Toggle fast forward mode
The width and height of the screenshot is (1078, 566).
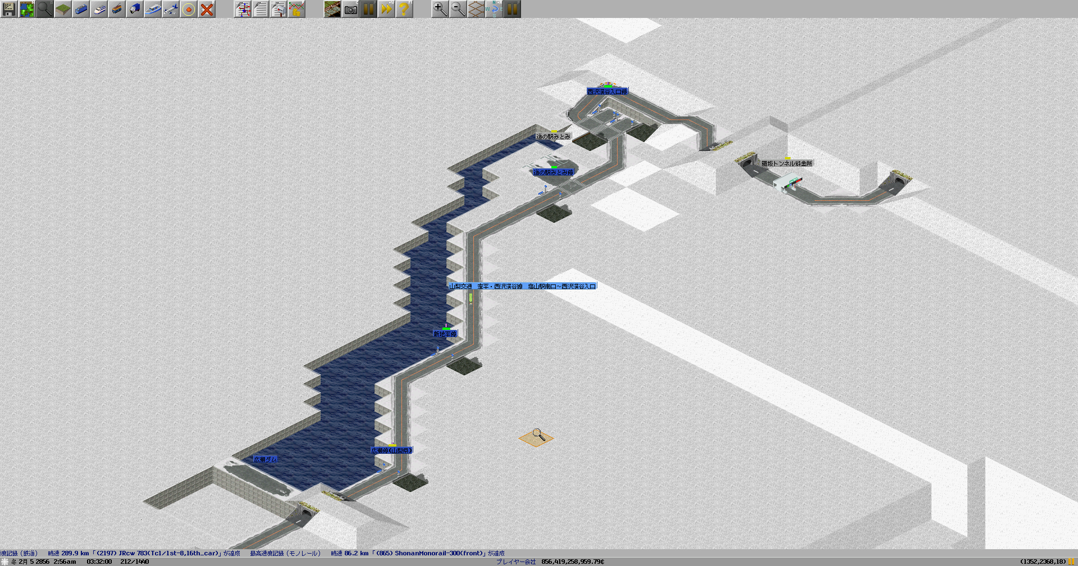pyautogui.click(x=386, y=9)
